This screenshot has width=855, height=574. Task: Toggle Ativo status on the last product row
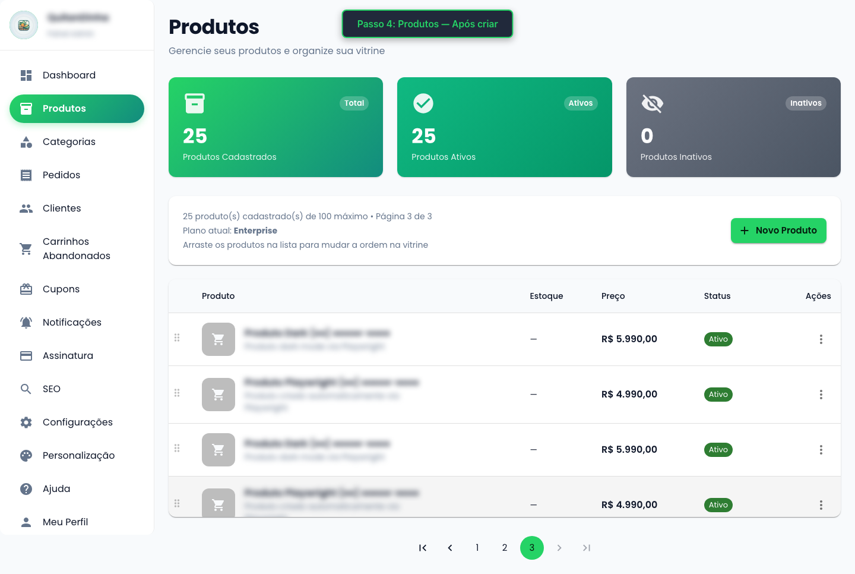click(718, 504)
